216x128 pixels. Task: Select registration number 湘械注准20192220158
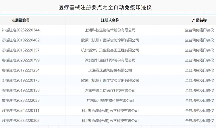tap(21, 90)
